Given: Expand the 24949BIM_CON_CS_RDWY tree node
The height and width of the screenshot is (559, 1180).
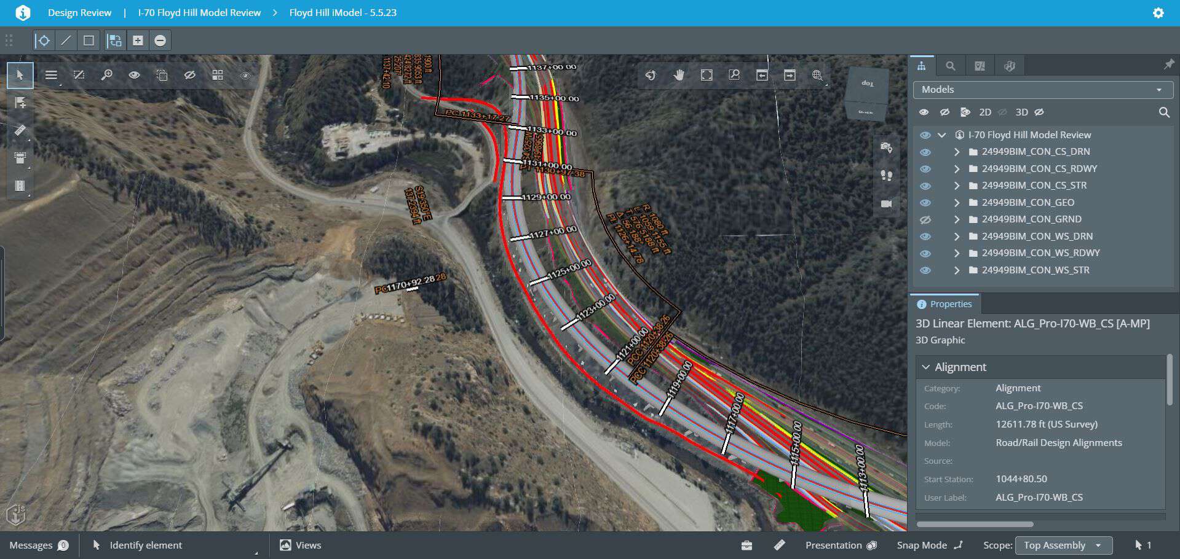Looking at the screenshot, I should pos(957,168).
